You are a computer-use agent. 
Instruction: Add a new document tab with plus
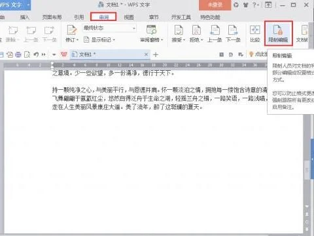click(x=156, y=54)
